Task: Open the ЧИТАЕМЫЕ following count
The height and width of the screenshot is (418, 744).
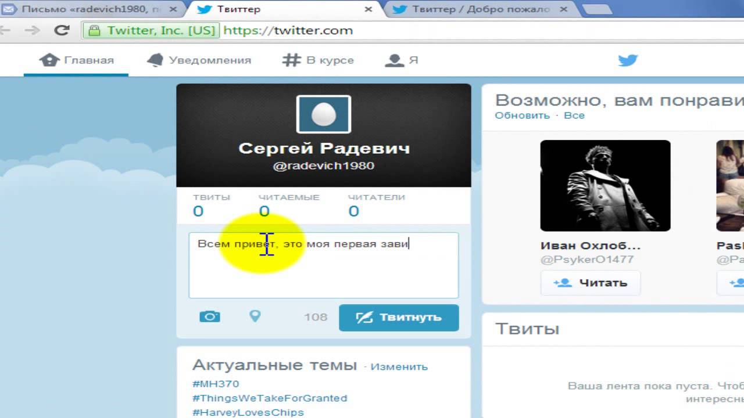Action: (x=289, y=205)
